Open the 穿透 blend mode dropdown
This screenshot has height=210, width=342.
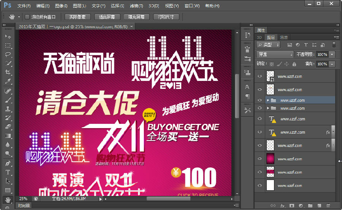coord(275,54)
